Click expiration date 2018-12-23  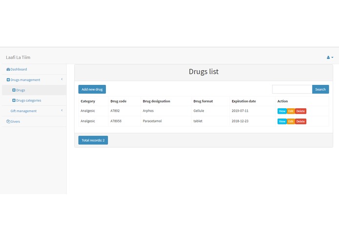pos(240,121)
